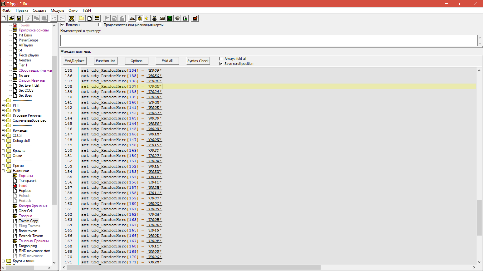Open the Options dialog button
This screenshot has height=271, width=483.
[136, 61]
